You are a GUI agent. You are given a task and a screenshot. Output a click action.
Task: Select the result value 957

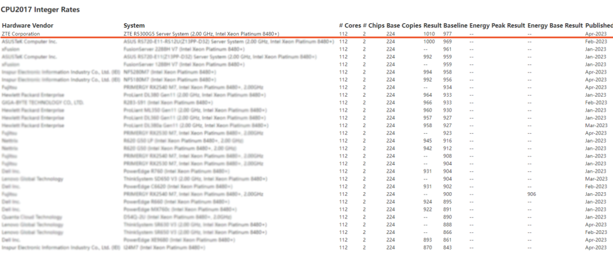pos(427,118)
